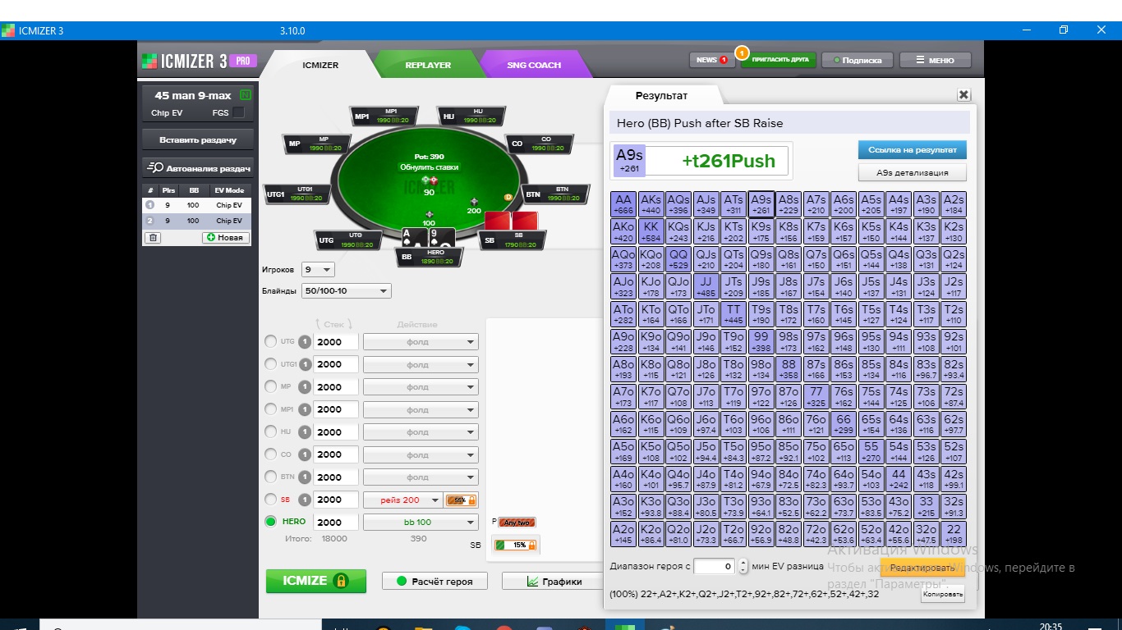Viewport: 1122px width, 630px height.
Task: Click the min EV difference stepper
Action: [x=743, y=566]
